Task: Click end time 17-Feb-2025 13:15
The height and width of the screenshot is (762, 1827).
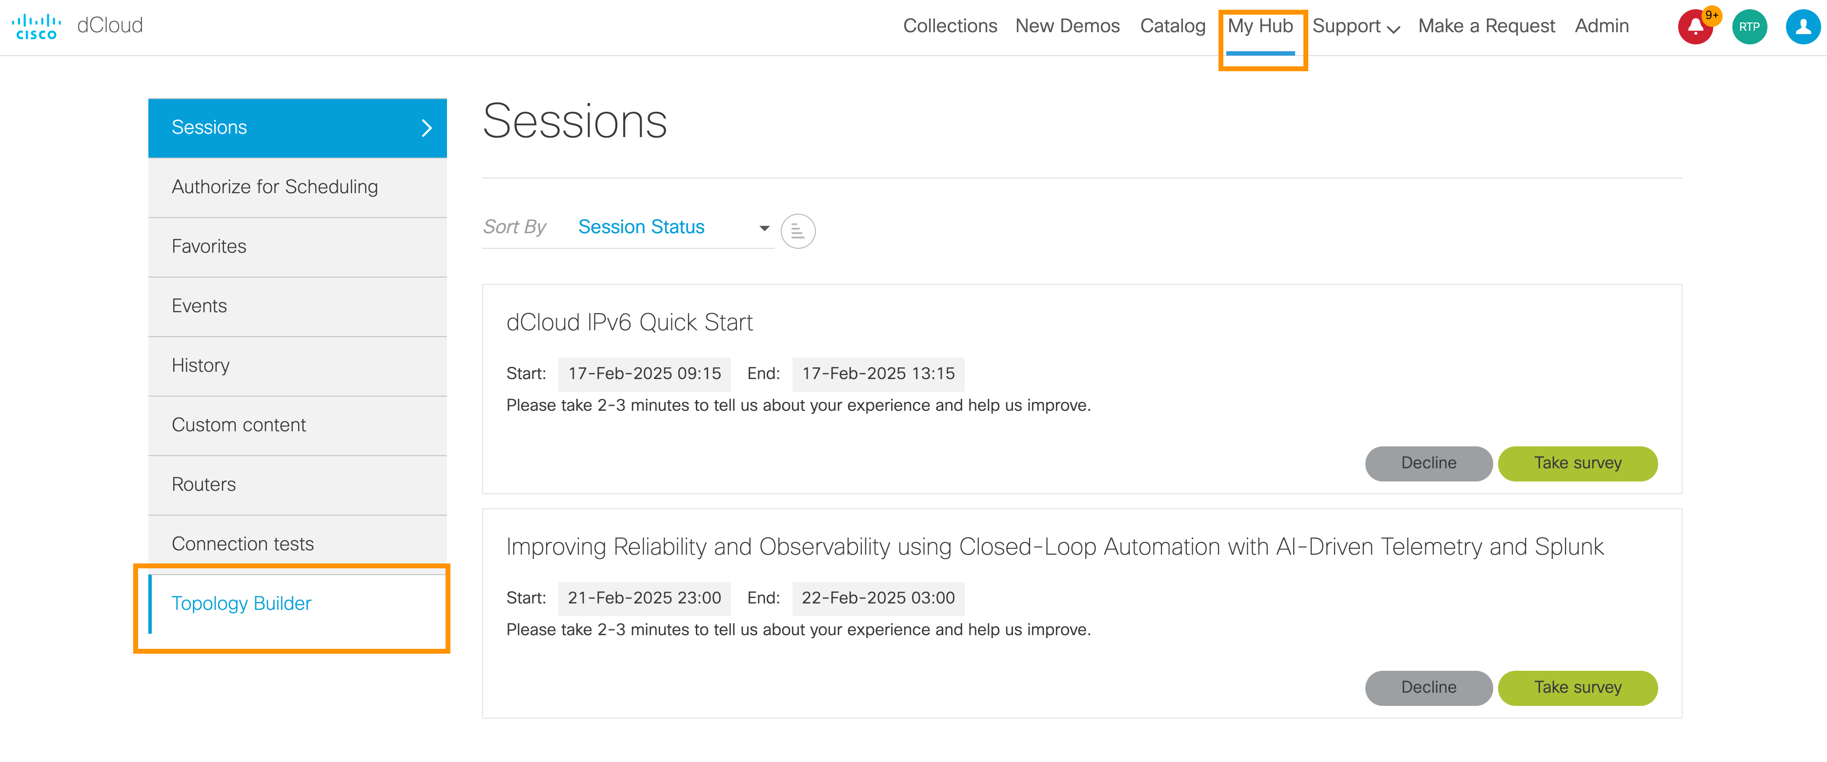Action: [x=878, y=374]
